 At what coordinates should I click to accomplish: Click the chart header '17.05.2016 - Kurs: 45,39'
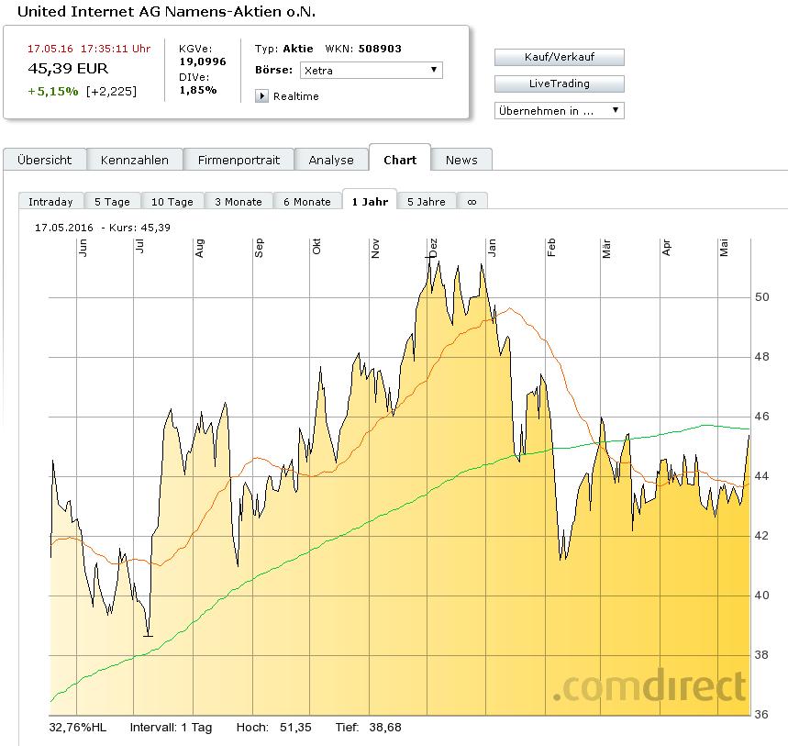point(103,228)
